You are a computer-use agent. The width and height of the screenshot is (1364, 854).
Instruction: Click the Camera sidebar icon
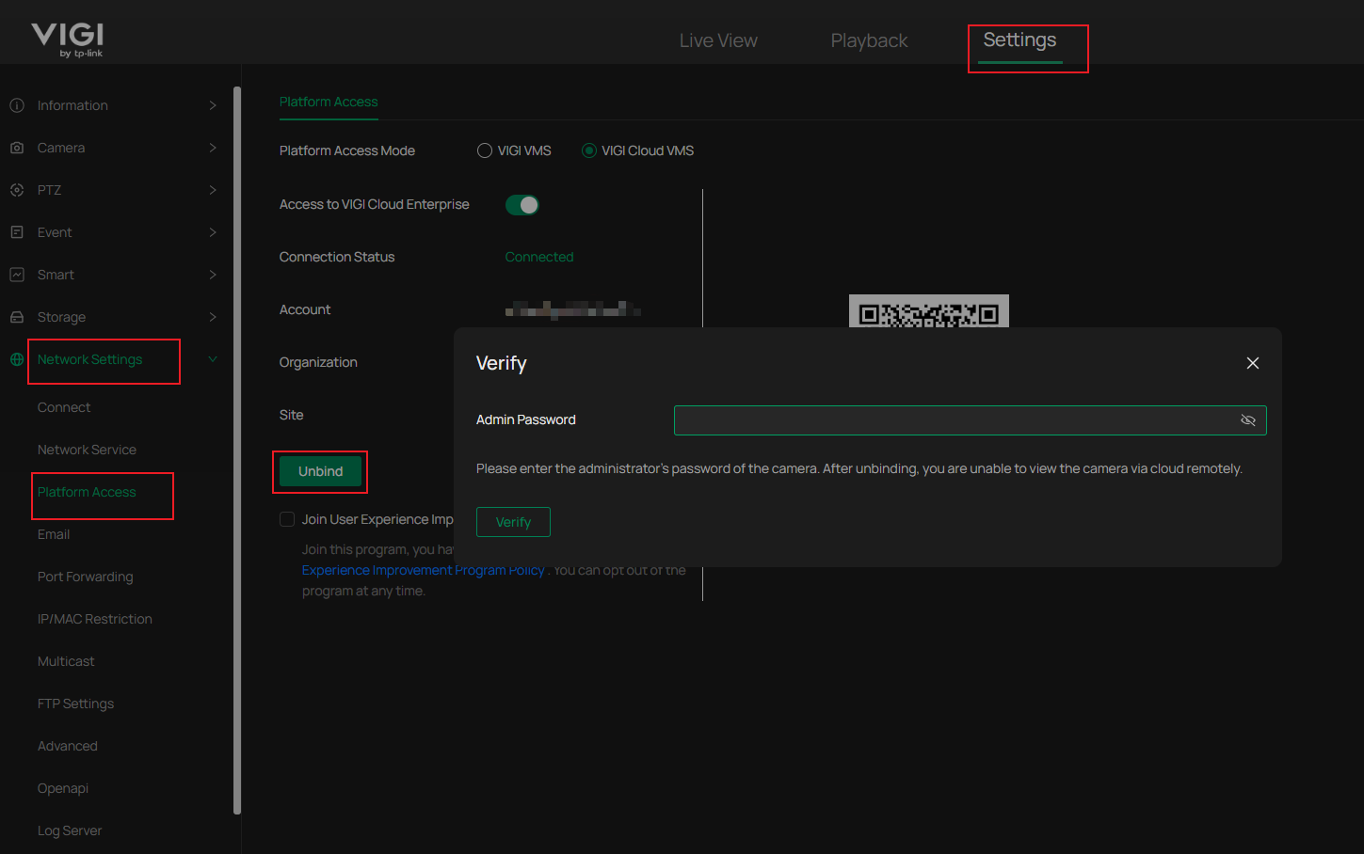point(17,148)
